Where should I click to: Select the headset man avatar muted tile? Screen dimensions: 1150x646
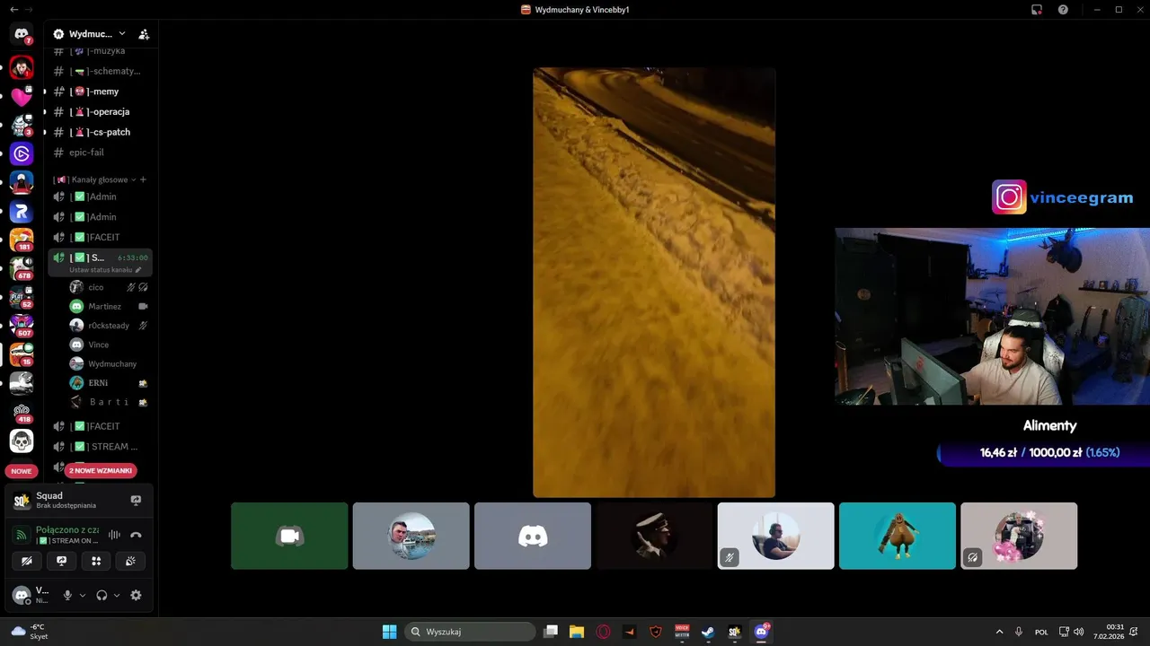tap(776, 536)
